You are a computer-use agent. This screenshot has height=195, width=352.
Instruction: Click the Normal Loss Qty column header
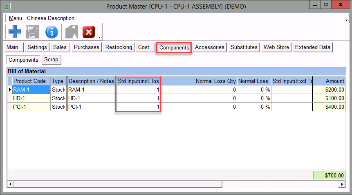coord(215,81)
